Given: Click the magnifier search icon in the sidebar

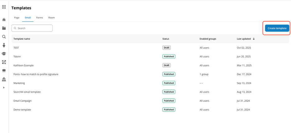Looking at the screenshot, I should [4, 37].
